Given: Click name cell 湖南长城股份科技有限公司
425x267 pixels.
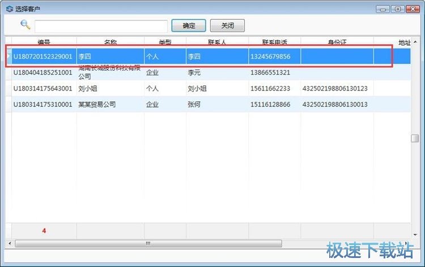Looking at the screenshot, I should (109, 72).
